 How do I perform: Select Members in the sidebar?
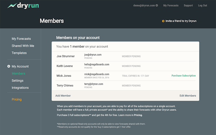(18, 73)
